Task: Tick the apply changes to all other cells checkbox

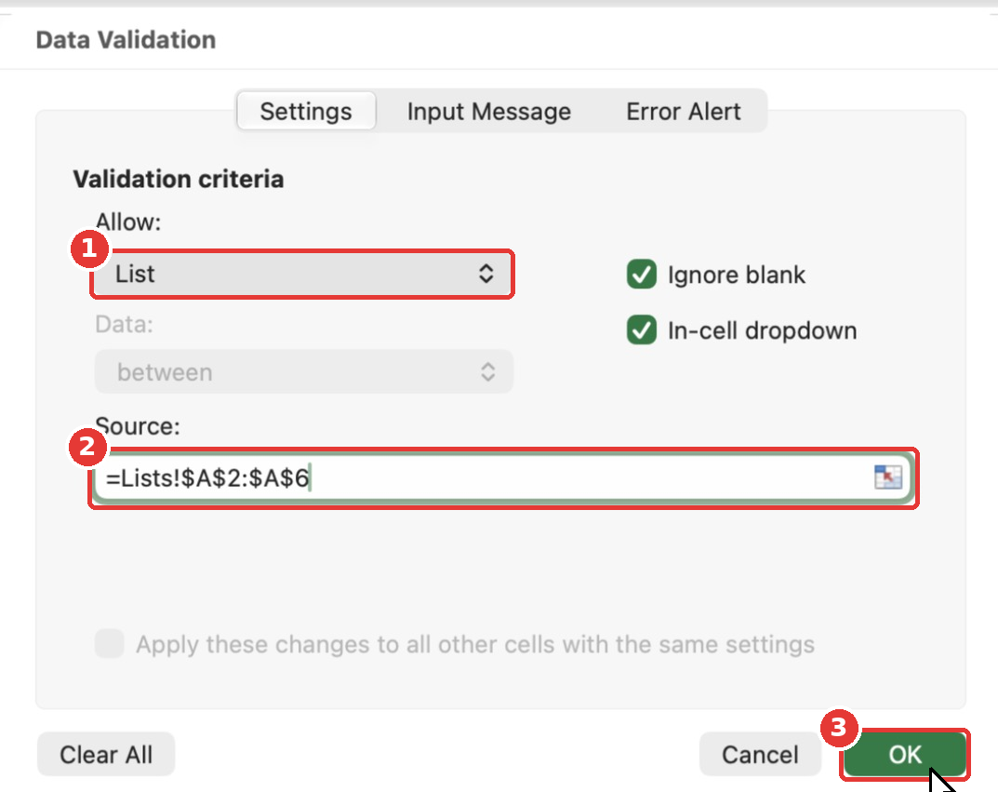Action: [x=110, y=644]
